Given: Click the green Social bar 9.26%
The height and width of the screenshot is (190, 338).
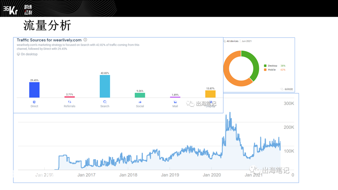Looking at the screenshot, I should (x=140, y=95).
